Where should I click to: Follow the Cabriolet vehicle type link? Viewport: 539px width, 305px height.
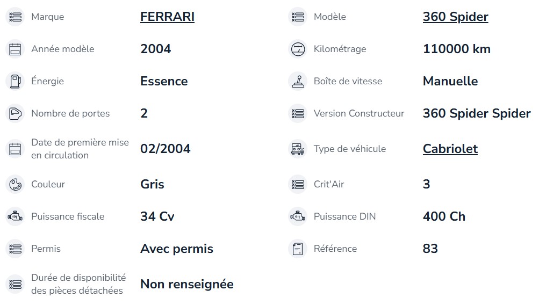[x=450, y=149]
